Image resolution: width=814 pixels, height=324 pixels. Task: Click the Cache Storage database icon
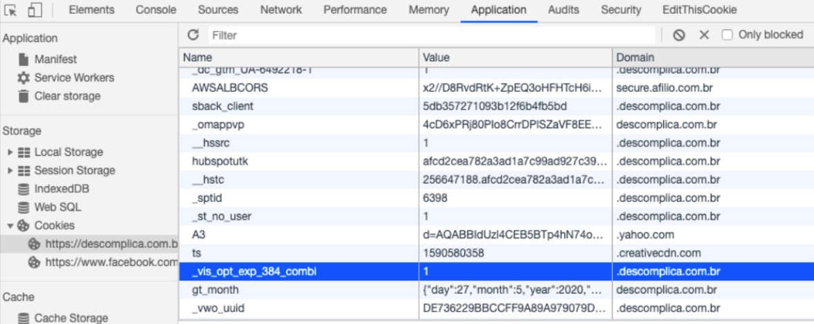[24, 318]
